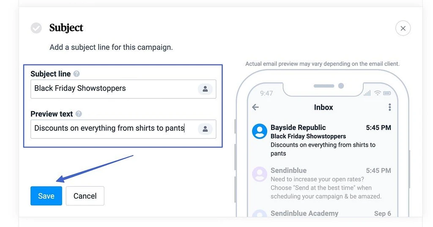Click the Subject section heading
This screenshot has width=433, height=227.
coord(66,28)
